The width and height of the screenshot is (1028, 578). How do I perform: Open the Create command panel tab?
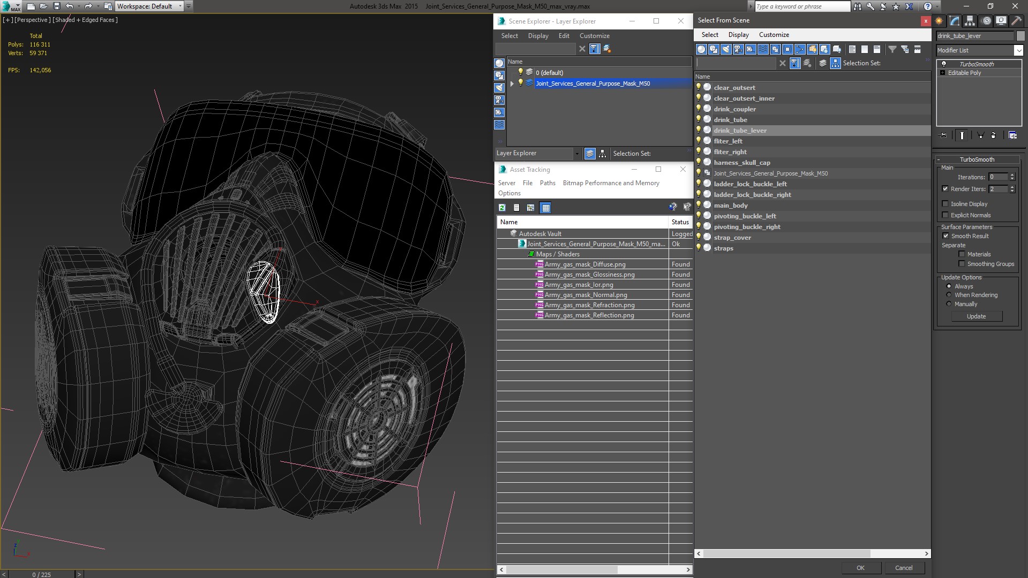[x=939, y=21]
